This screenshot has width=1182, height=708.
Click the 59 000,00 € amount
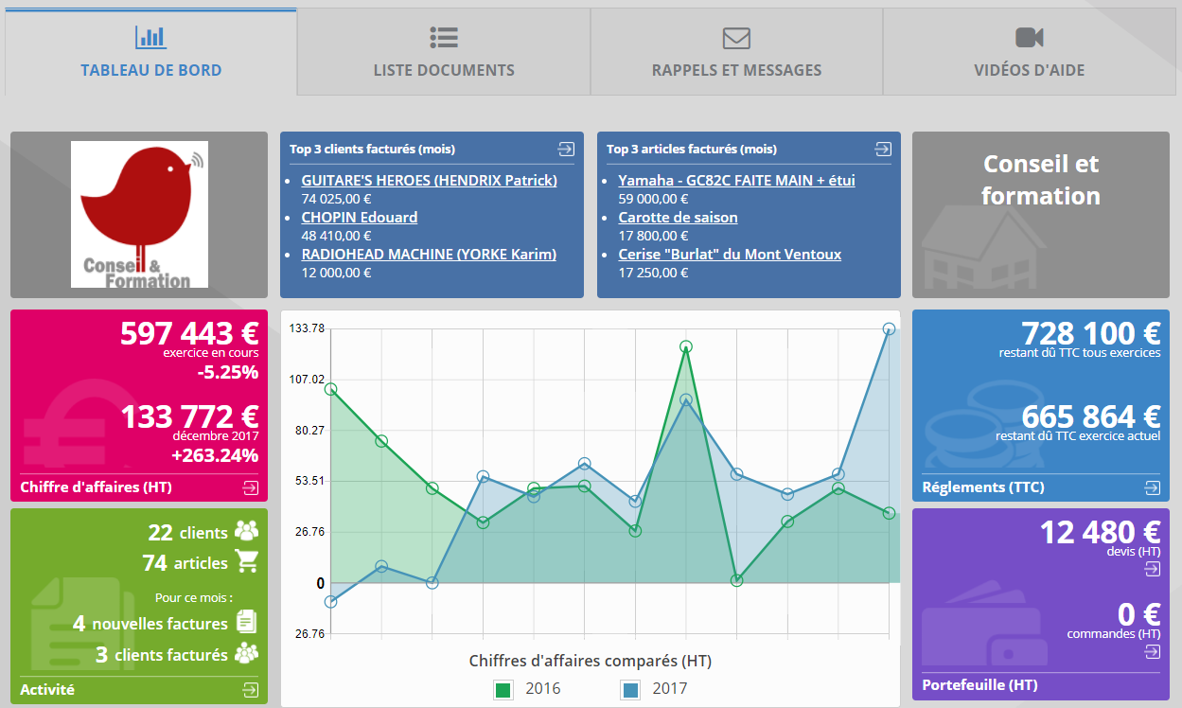pos(653,199)
